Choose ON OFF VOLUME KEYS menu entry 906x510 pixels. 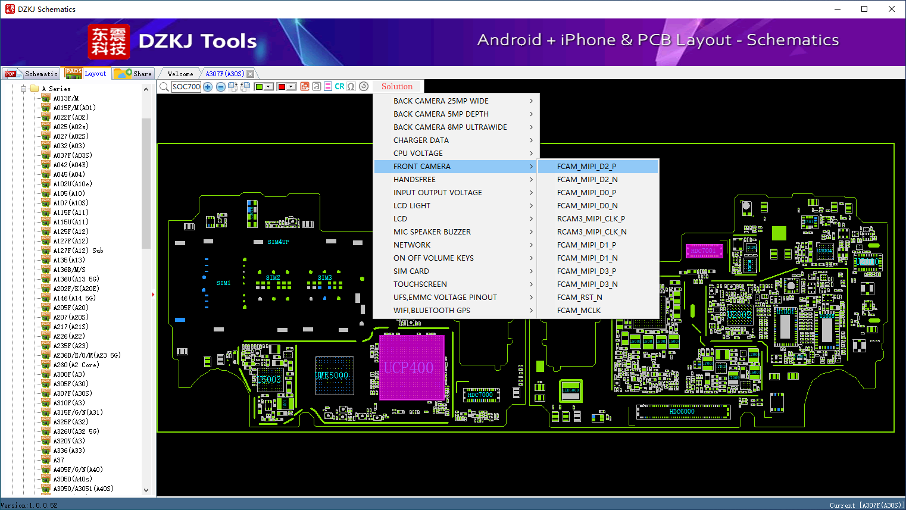click(457, 258)
